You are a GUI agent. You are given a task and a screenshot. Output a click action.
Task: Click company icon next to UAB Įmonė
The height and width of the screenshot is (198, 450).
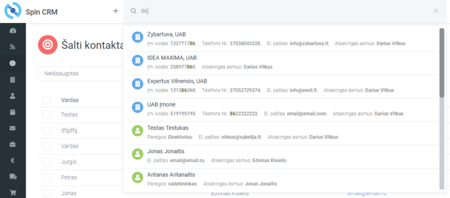(x=137, y=107)
